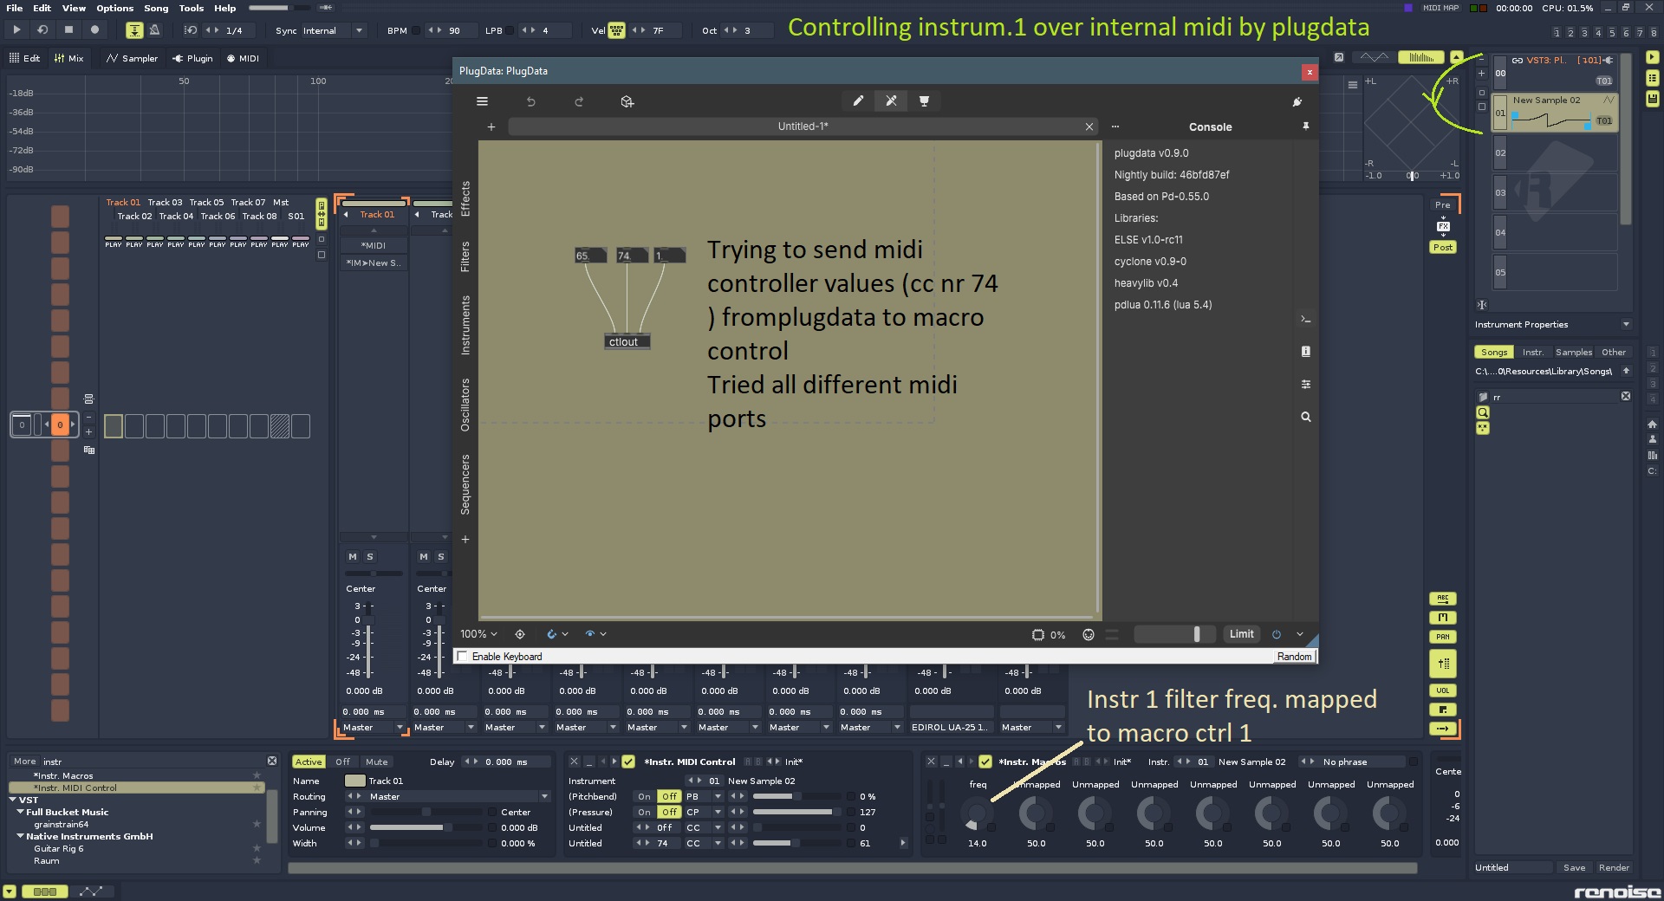This screenshot has height=901, width=1664.
Task: Add a new patch tab with plus
Action: point(491,126)
